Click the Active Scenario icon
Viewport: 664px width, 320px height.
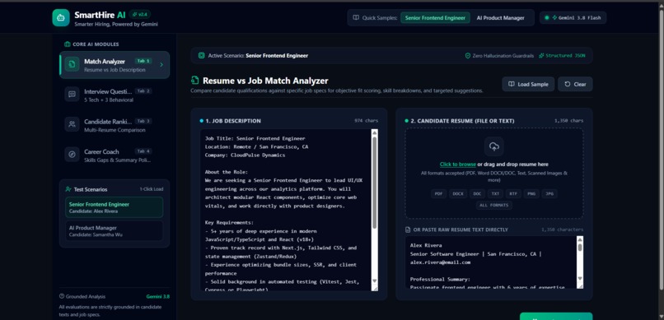(201, 55)
